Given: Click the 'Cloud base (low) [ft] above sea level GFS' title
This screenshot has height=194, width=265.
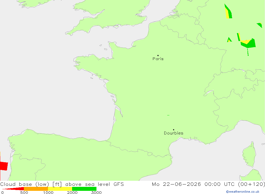Looking at the screenshot, I should pyautogui.click(x=62, y=184).
